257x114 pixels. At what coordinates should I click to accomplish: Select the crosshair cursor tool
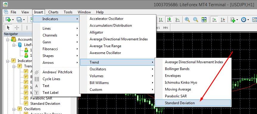pyautogui.click(x=17, y=28)
